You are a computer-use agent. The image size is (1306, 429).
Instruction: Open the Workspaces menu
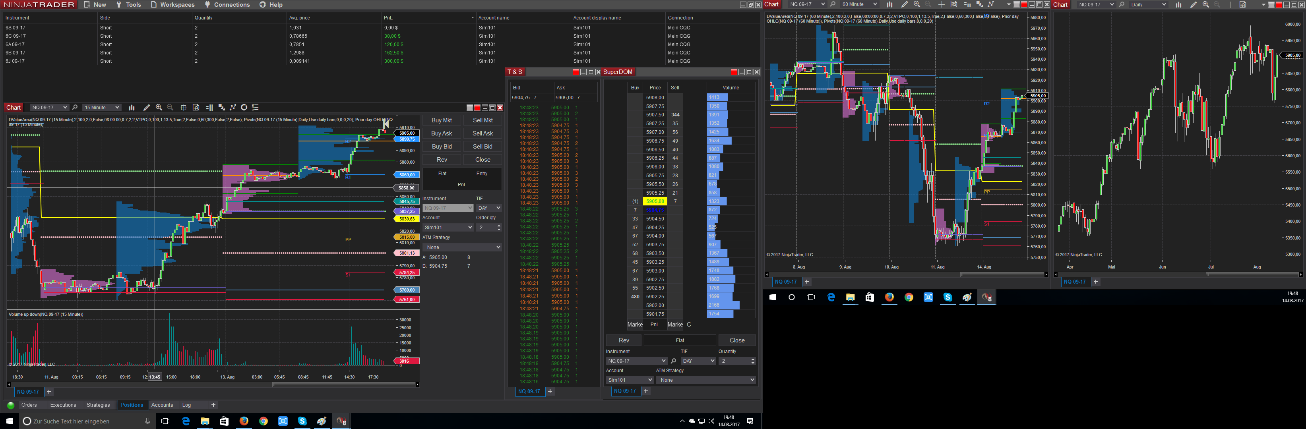pos(172,4)
